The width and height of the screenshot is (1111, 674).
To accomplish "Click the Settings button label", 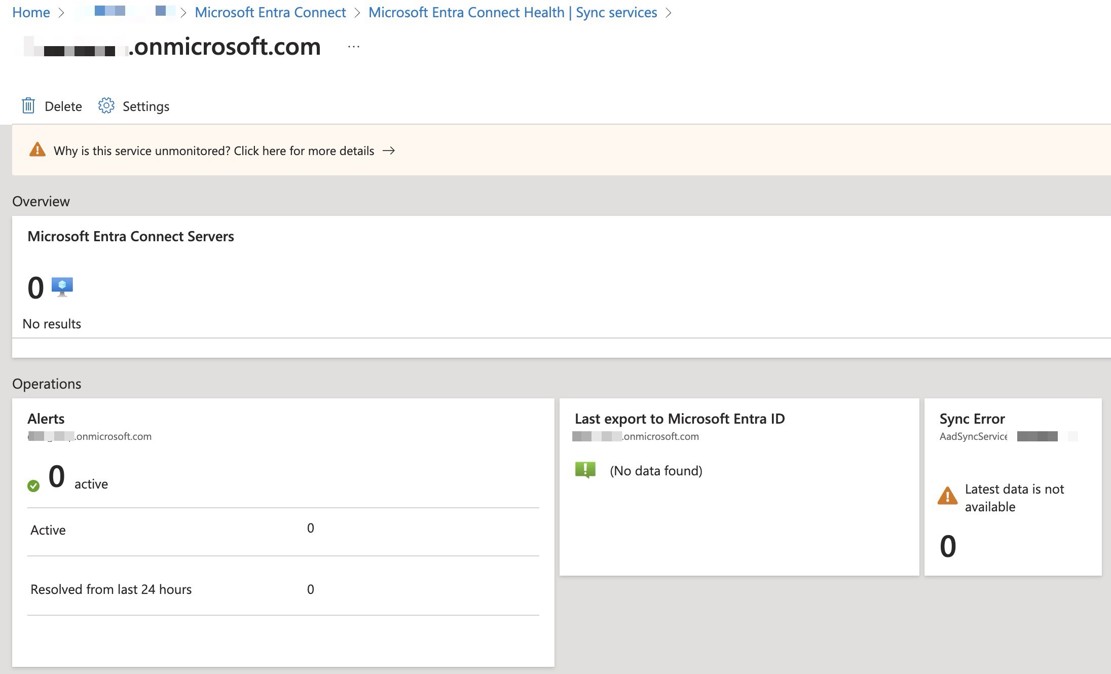I will (x=146, y=106).
